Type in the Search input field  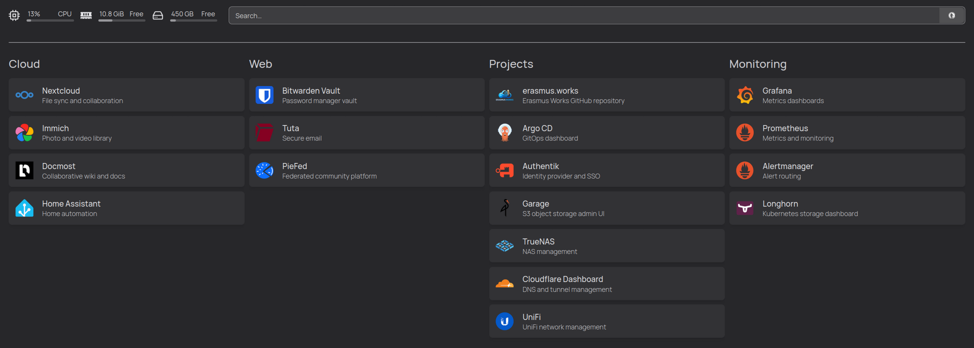pos(583,16)
